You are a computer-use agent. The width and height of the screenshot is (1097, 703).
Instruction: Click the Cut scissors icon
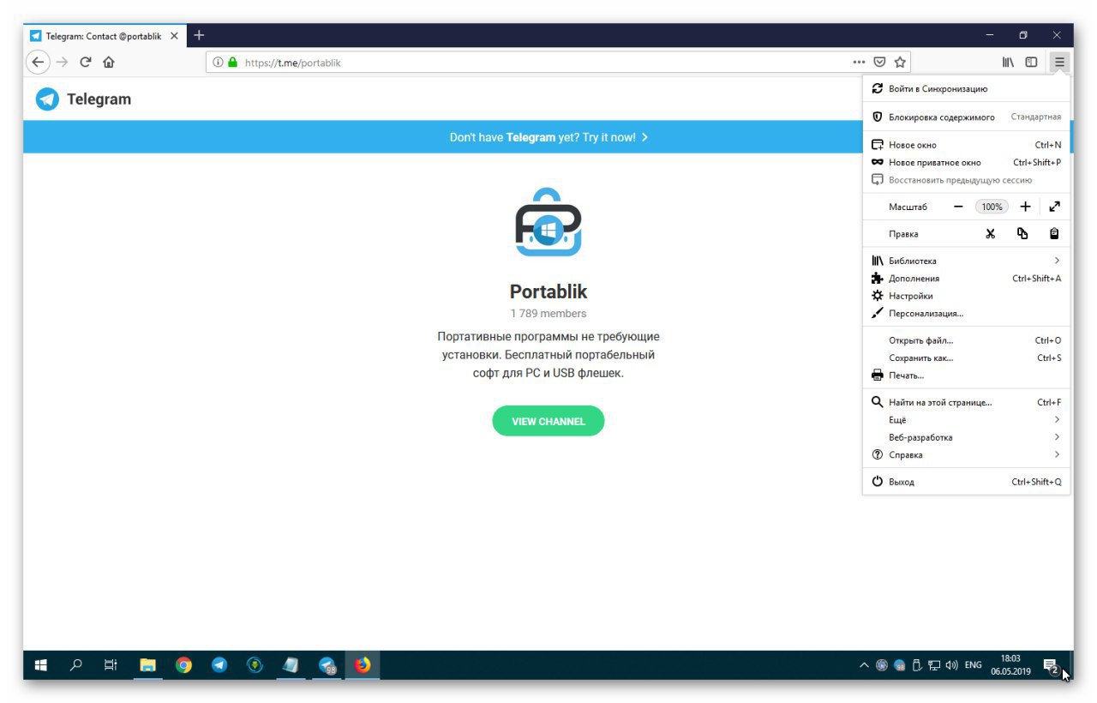click(x=991, y=233)
